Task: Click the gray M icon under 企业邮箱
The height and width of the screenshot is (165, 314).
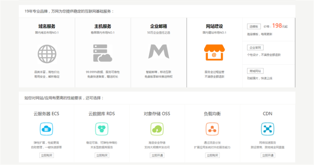Action: (159, 52)
